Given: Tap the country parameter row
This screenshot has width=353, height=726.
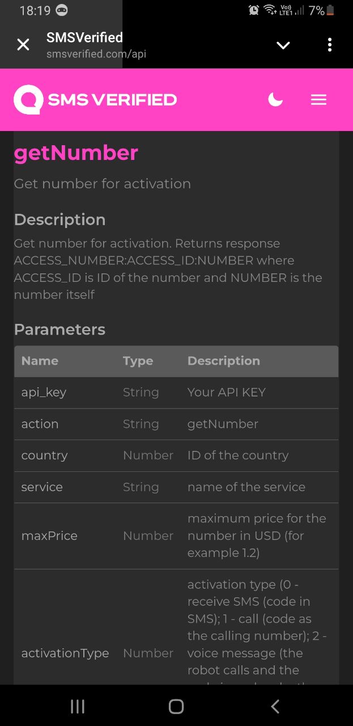Looking at the screenshot, I should 176,455.
